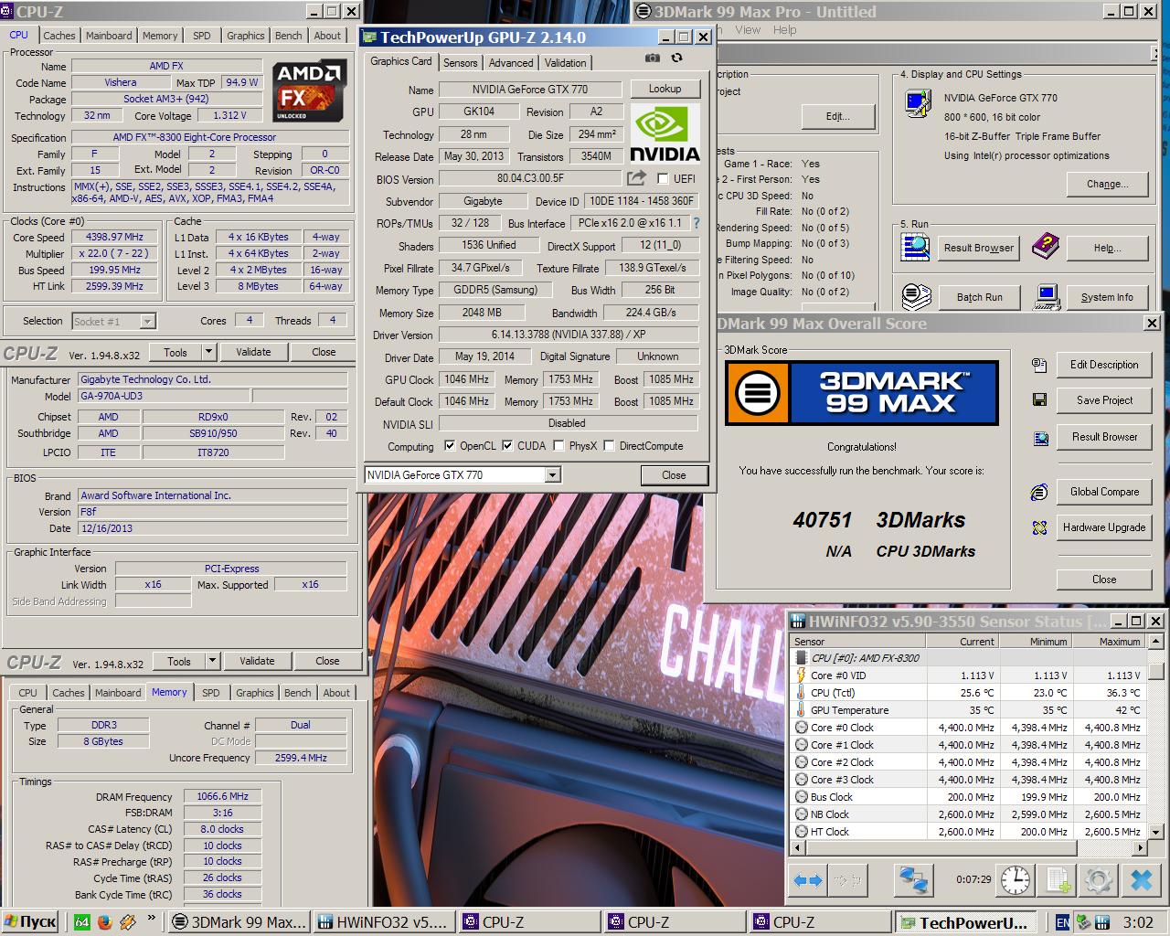Click the Hardware Upgrade icon
The height and width of the screenshot is (936, 1170).
point(1039,527)
